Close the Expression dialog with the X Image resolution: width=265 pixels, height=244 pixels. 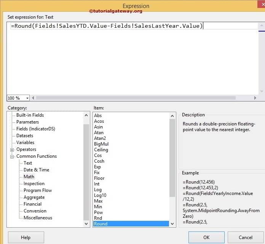click(x=262, y=4)
